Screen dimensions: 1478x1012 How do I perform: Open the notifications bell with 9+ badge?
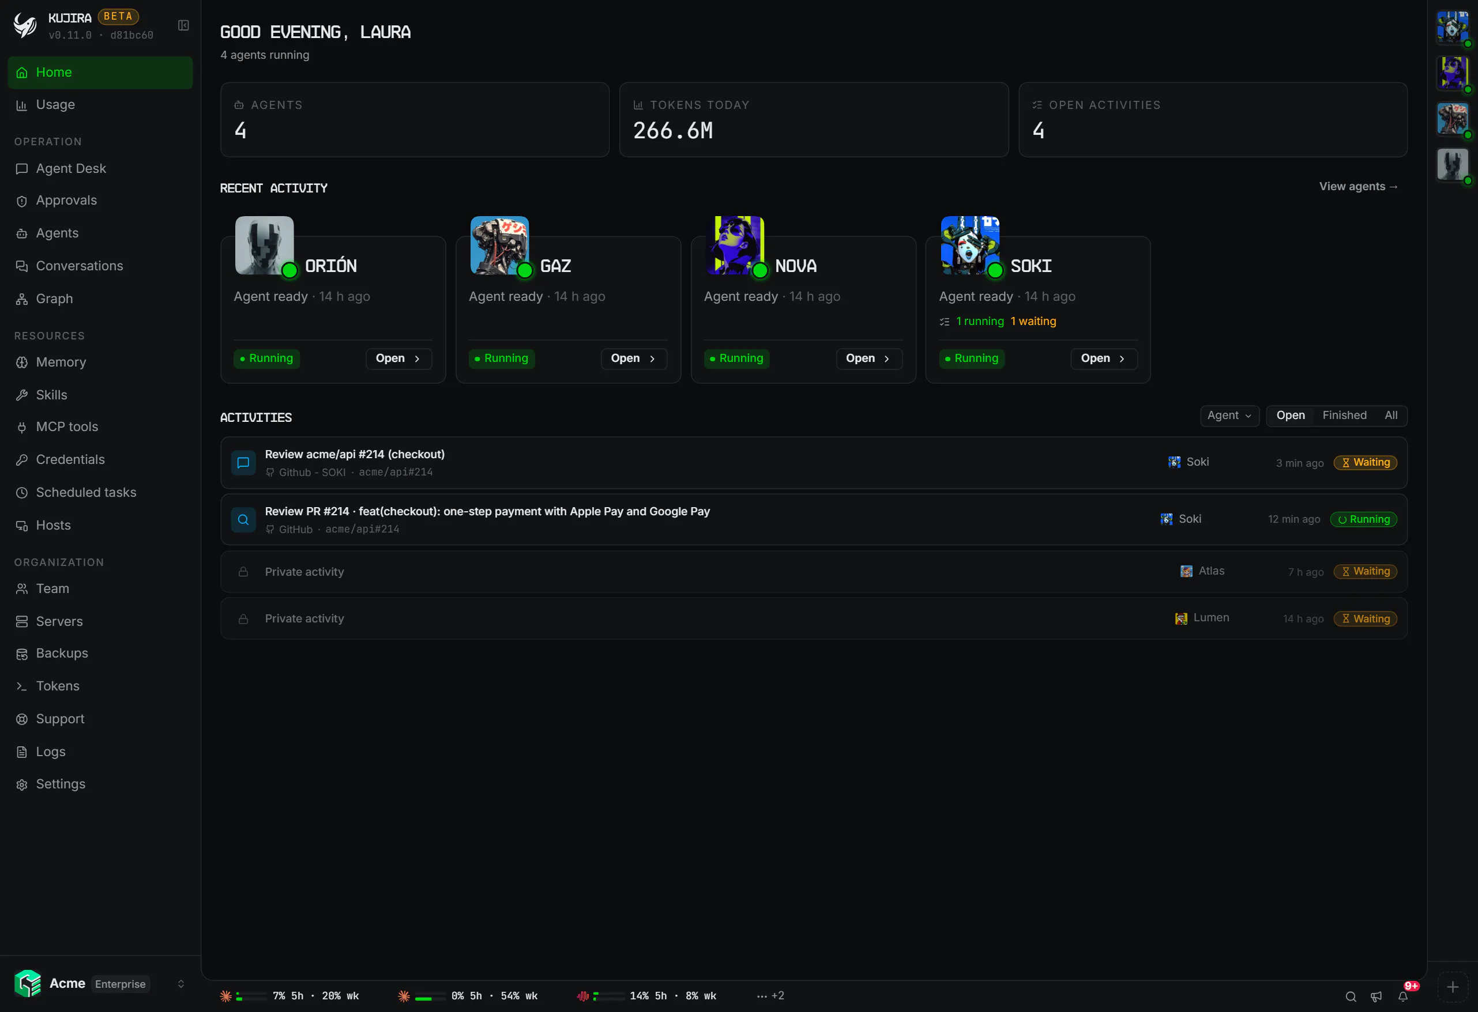point(1403,996)
